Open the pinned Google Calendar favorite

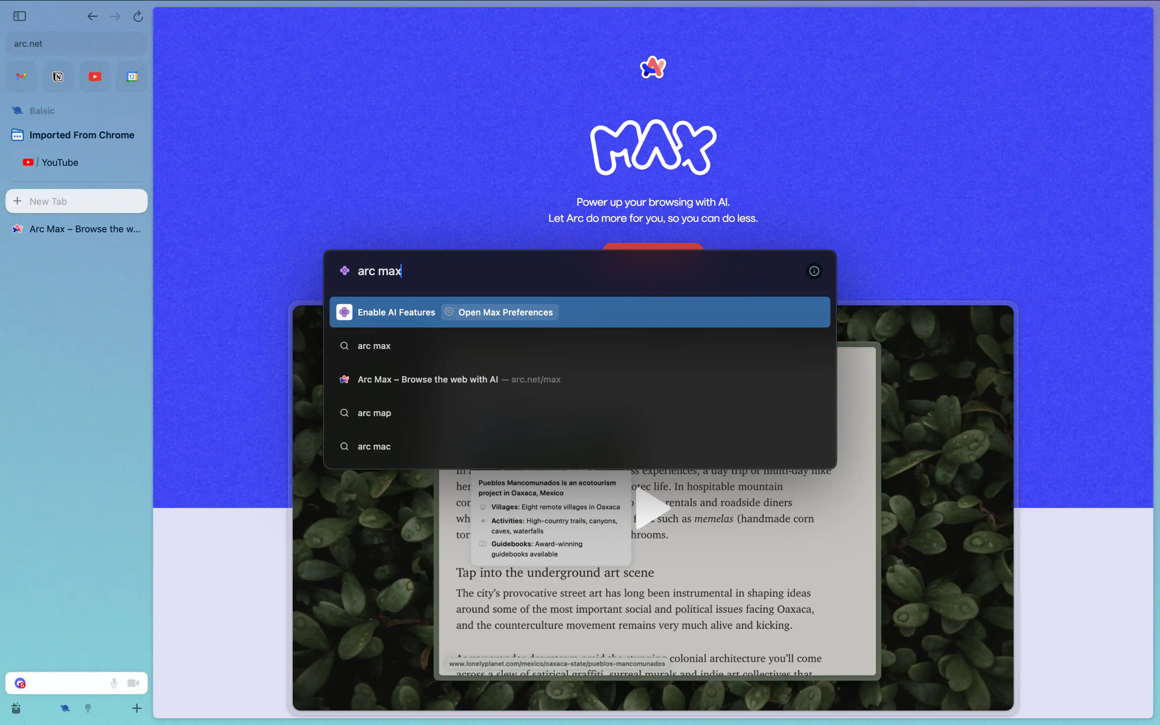(x=132, y=77)
